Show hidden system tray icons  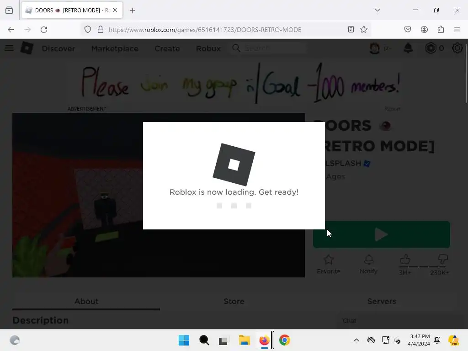[356, 340]
